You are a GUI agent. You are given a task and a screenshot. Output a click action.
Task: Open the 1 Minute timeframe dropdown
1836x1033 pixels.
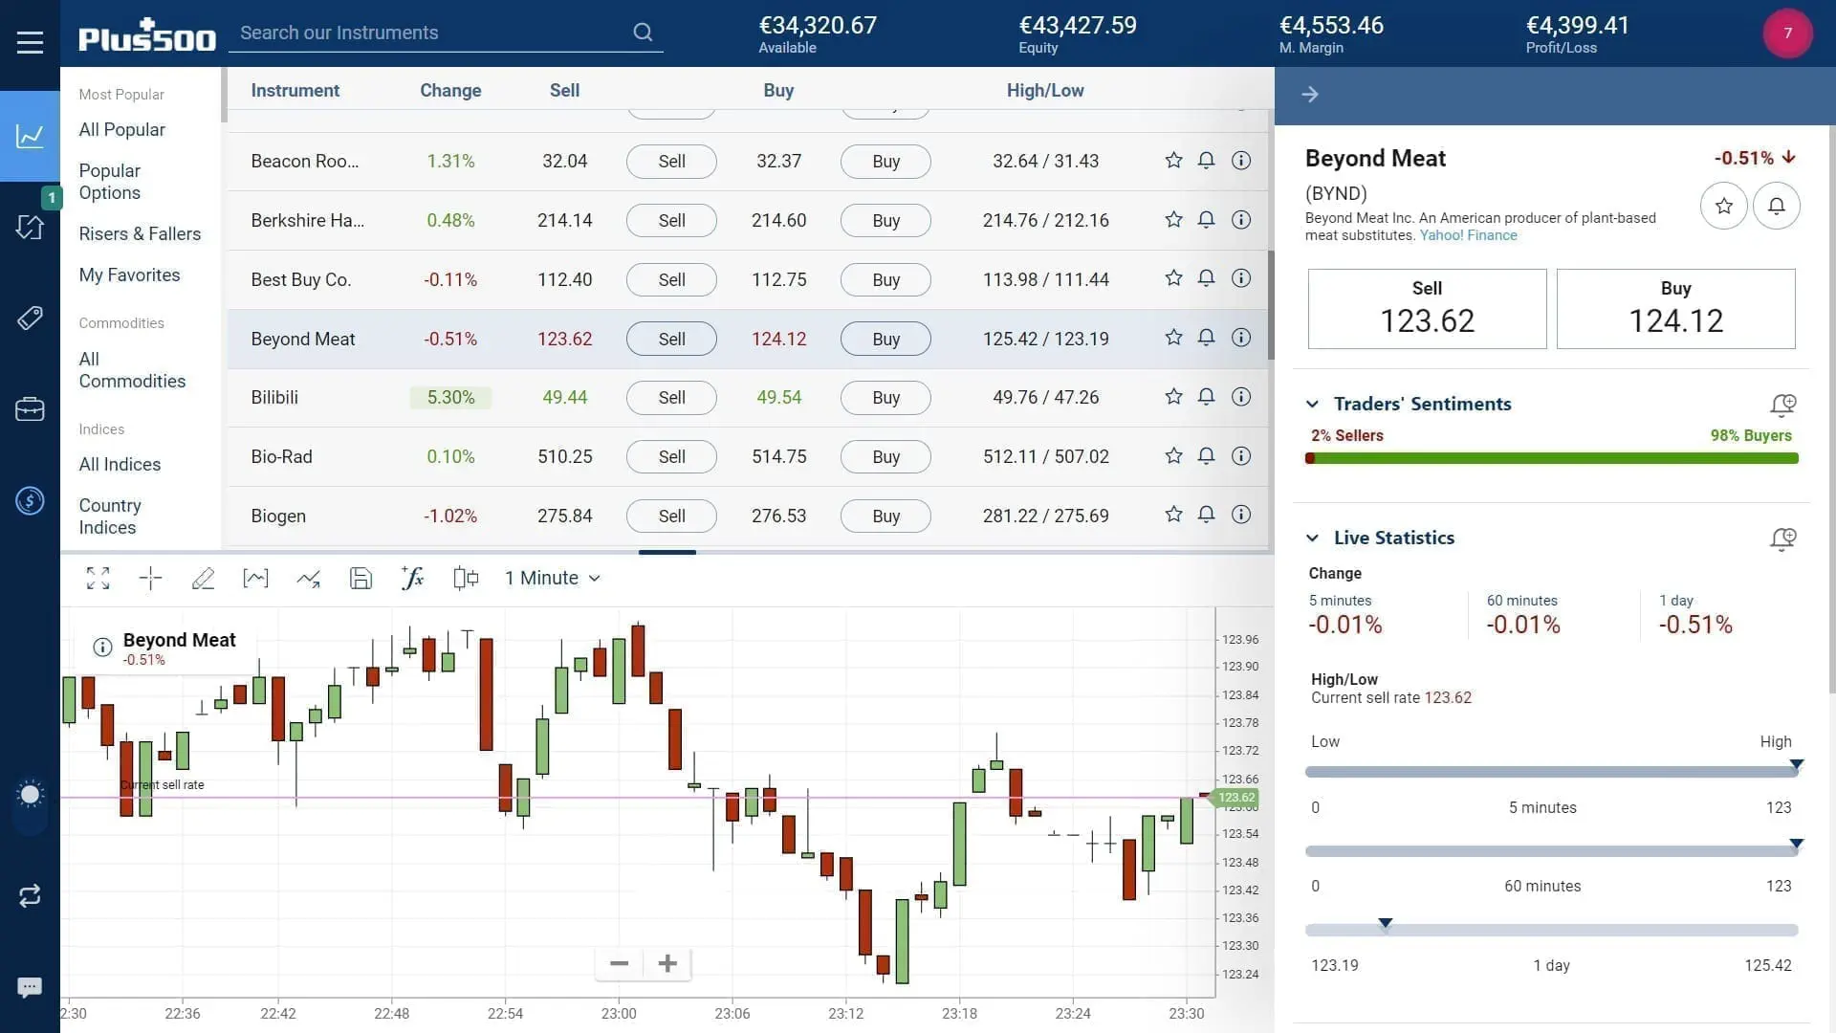553,578
